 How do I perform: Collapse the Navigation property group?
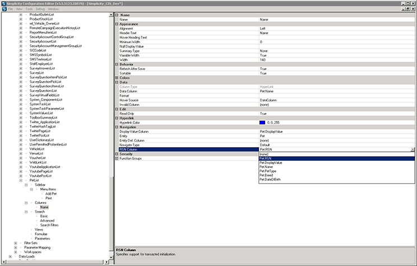(x=117, y=127)
